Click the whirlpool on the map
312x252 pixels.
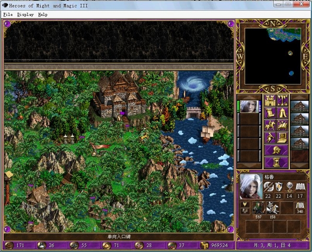pos(193,84)
